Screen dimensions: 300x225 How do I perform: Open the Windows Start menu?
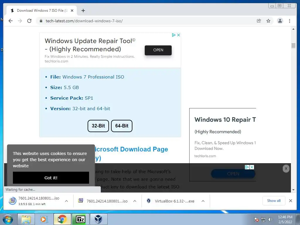pyautogui.click(x=8, y=219)
